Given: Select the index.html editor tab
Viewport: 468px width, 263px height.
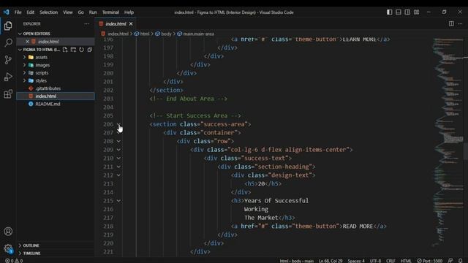Looking at the screenshot, I should (x=116, y=24).
